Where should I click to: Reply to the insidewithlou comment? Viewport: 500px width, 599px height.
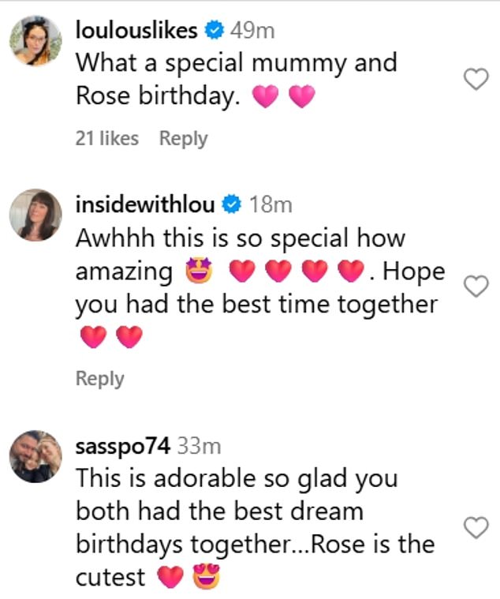99,379
